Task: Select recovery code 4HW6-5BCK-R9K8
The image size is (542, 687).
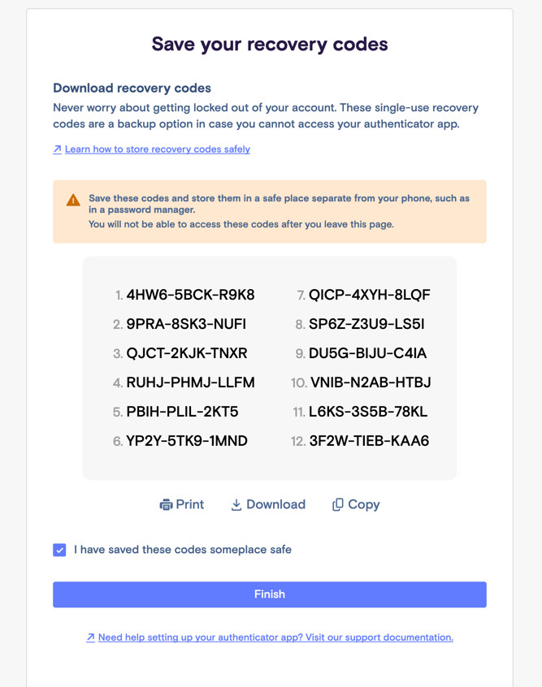Action: tap(190, 295)
